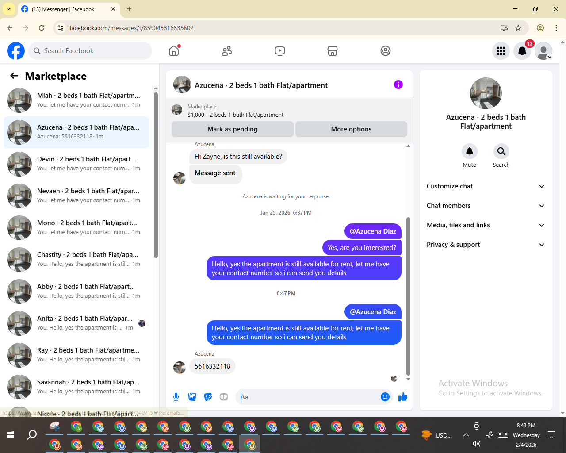The height and width of the screenshot is (453, 566).
Task: Open the tab search dropdown arrow
Action: (x=9, y=9)
